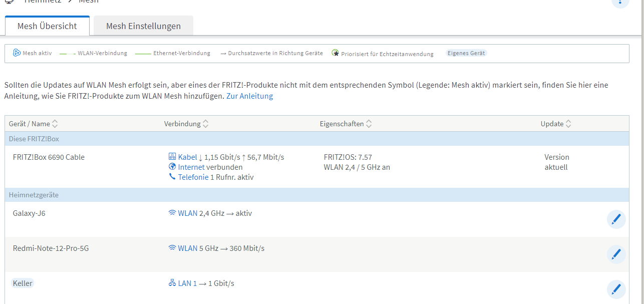Open the Internet connection link
644x304 pixels.
[191, 167]
